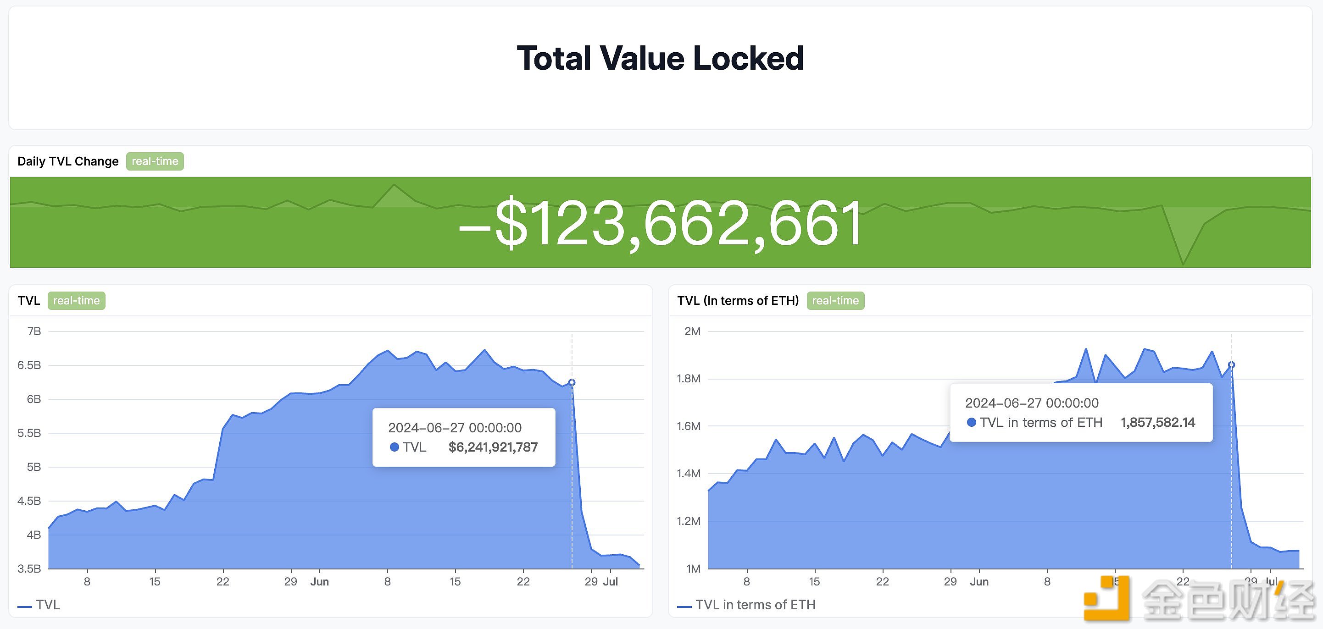
Task: Click the real-time badge next to the TVL title
Action: point(77,301)
